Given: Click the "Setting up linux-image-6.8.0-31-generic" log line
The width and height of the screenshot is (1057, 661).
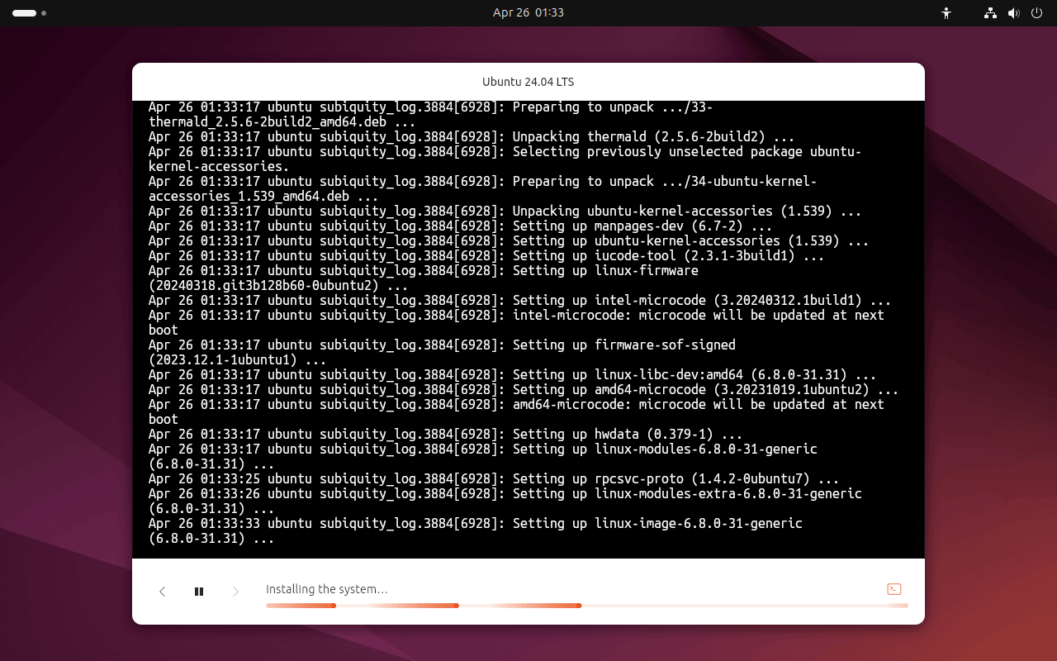Looking at the screenshot, I should coord(475,524).
